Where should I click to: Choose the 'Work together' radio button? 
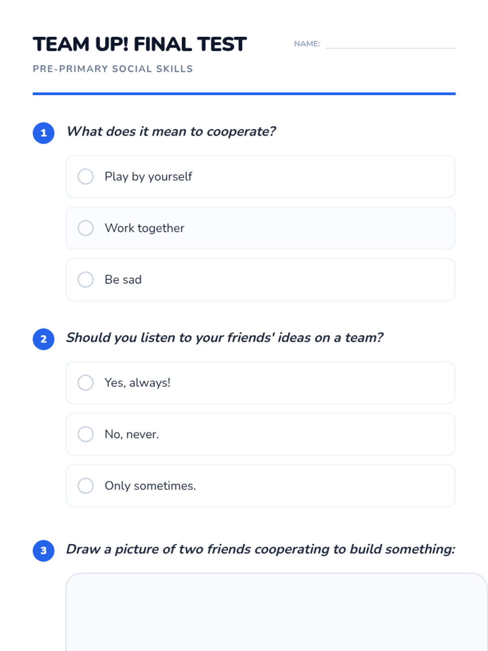(85, 228)
